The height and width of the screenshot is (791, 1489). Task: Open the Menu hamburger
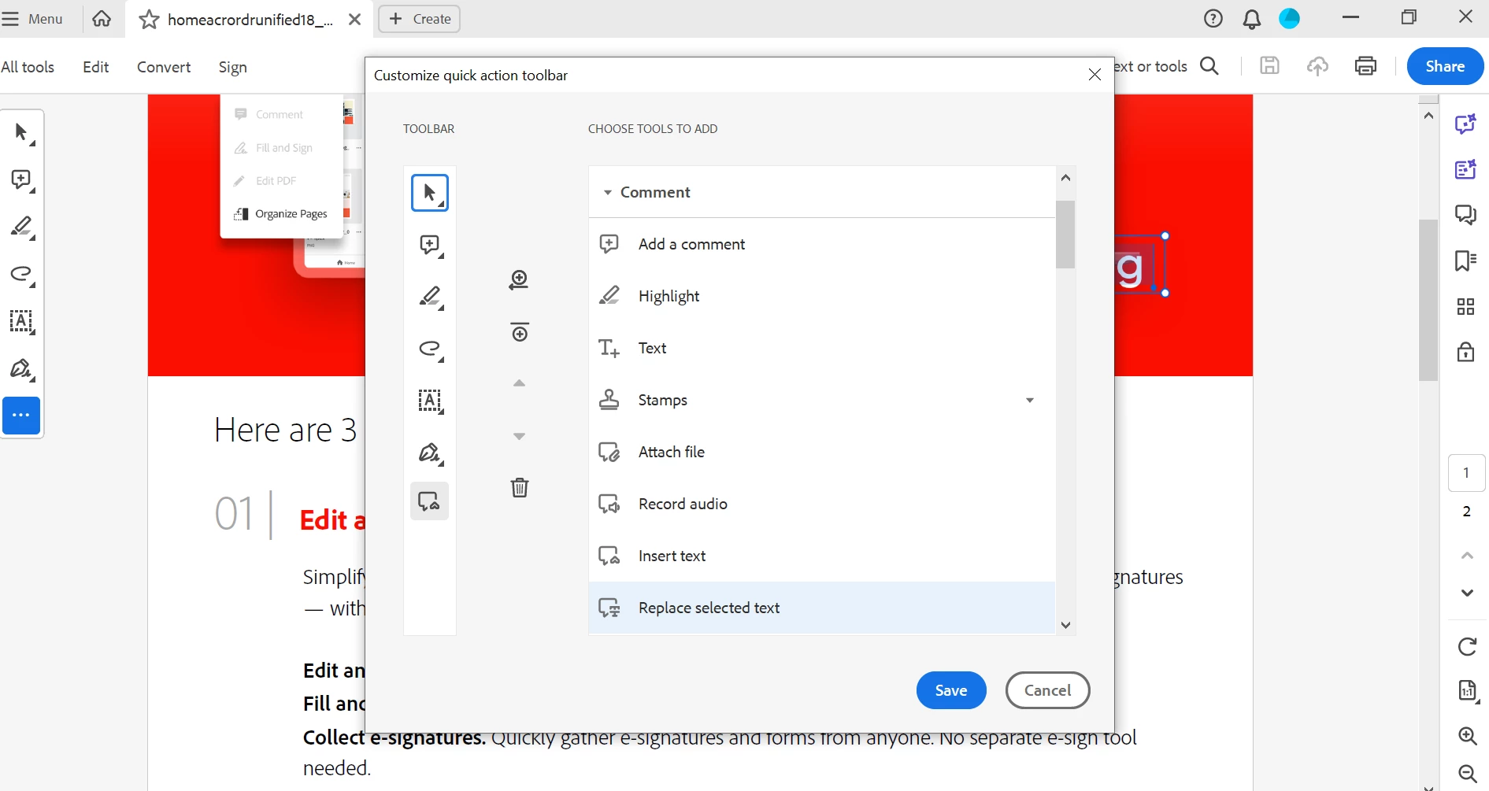tap(32, 18)
